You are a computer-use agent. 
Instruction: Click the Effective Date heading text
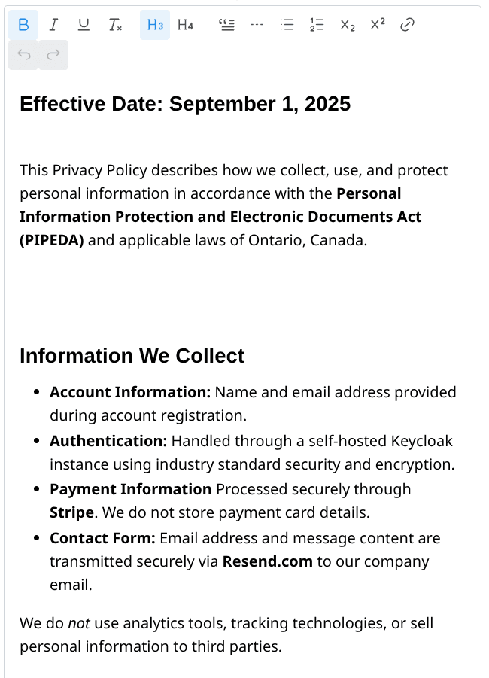click(185, 104)
